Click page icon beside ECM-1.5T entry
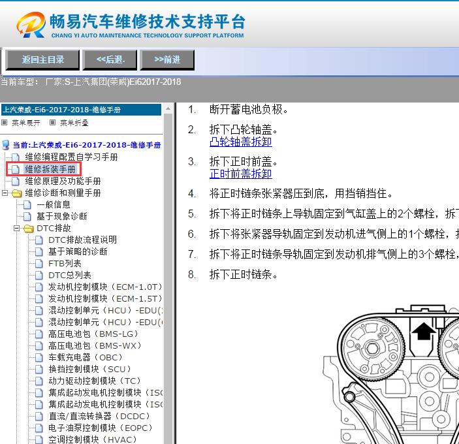Screen dimensions: 459x444 tap(39, 299)
